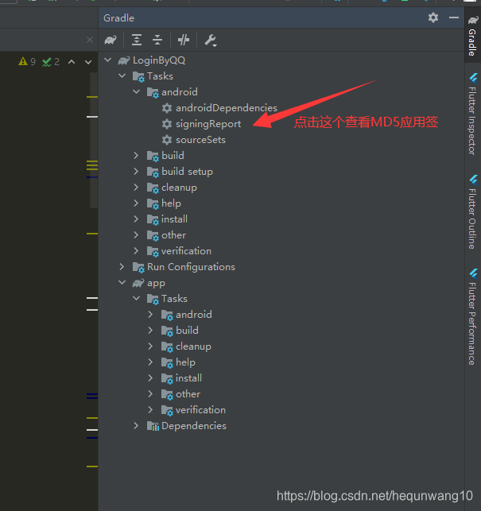Select the signingReport task
This screenshot has width=481, height=511.
pyautogui.click(x=208, y=124)
